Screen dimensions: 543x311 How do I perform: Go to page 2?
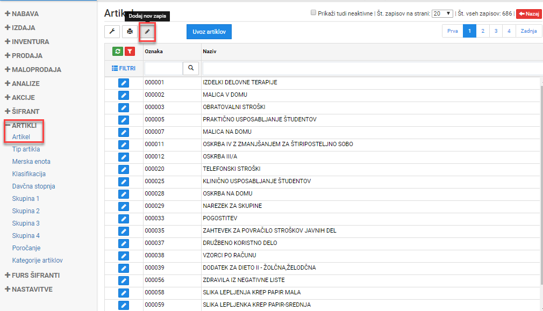pos(483,31)
